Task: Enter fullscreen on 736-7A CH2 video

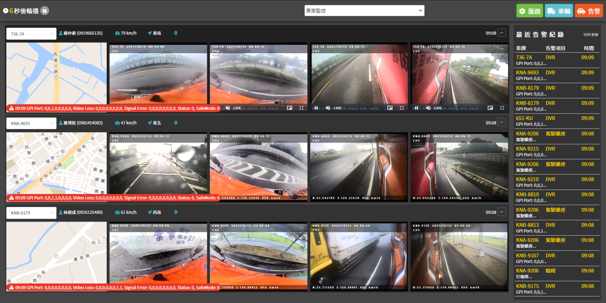Action: (x=301, y=108)
